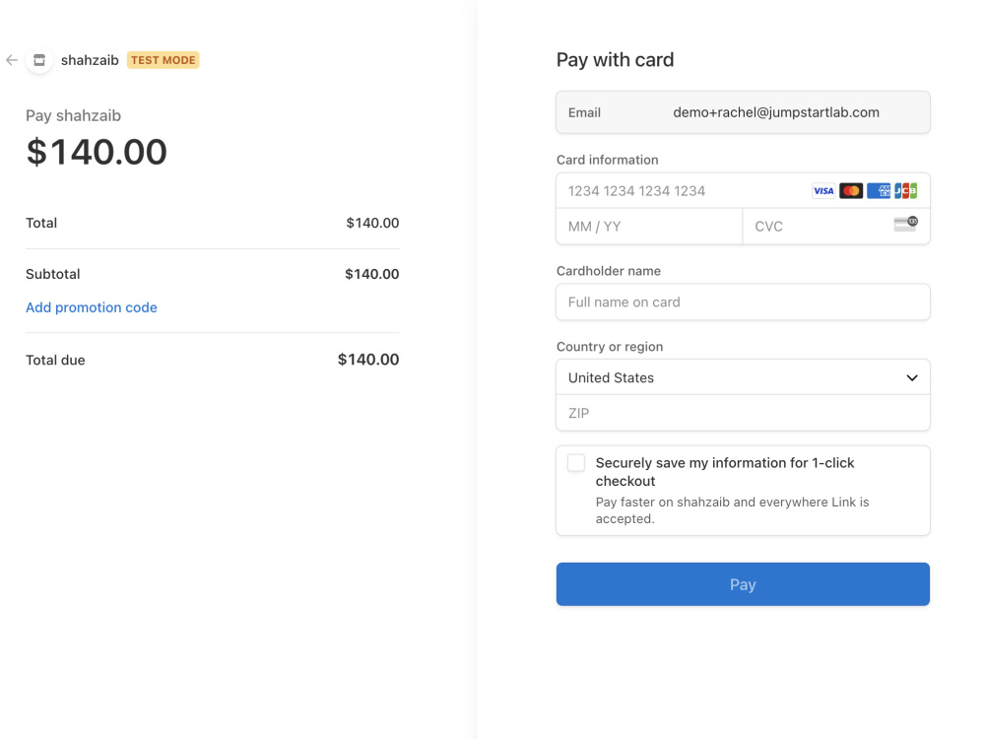Screen dimensions: 985x739
Task: Click the back arrow icon
Action: 11,60
